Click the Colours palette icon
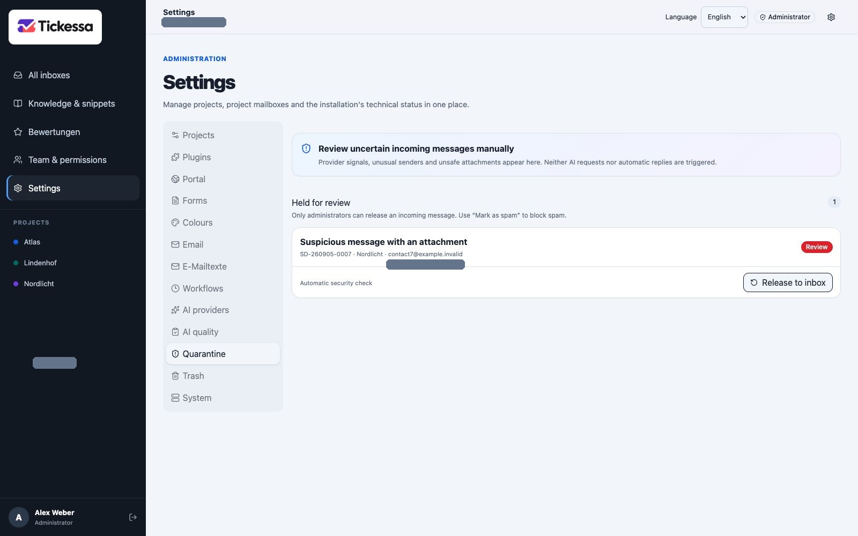This screenshot has height=536, width=858. pyautogui.click(x=175, y=222)
